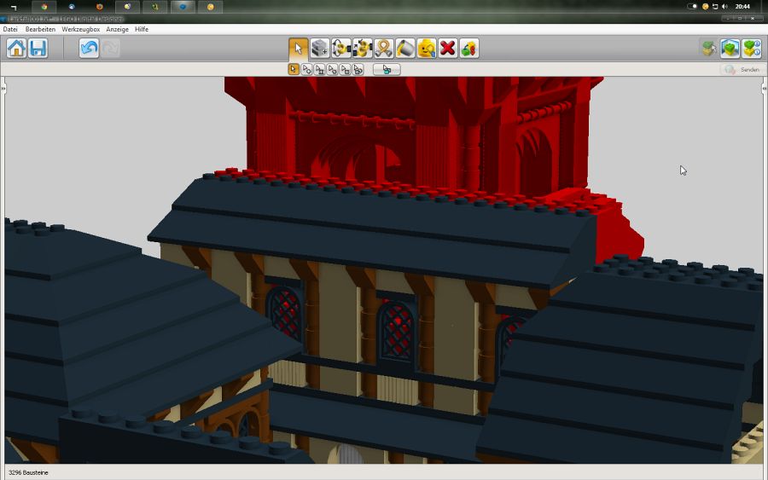Choose the red X Delete tool
Screen dimensions: 768x480
coord(448,49)
